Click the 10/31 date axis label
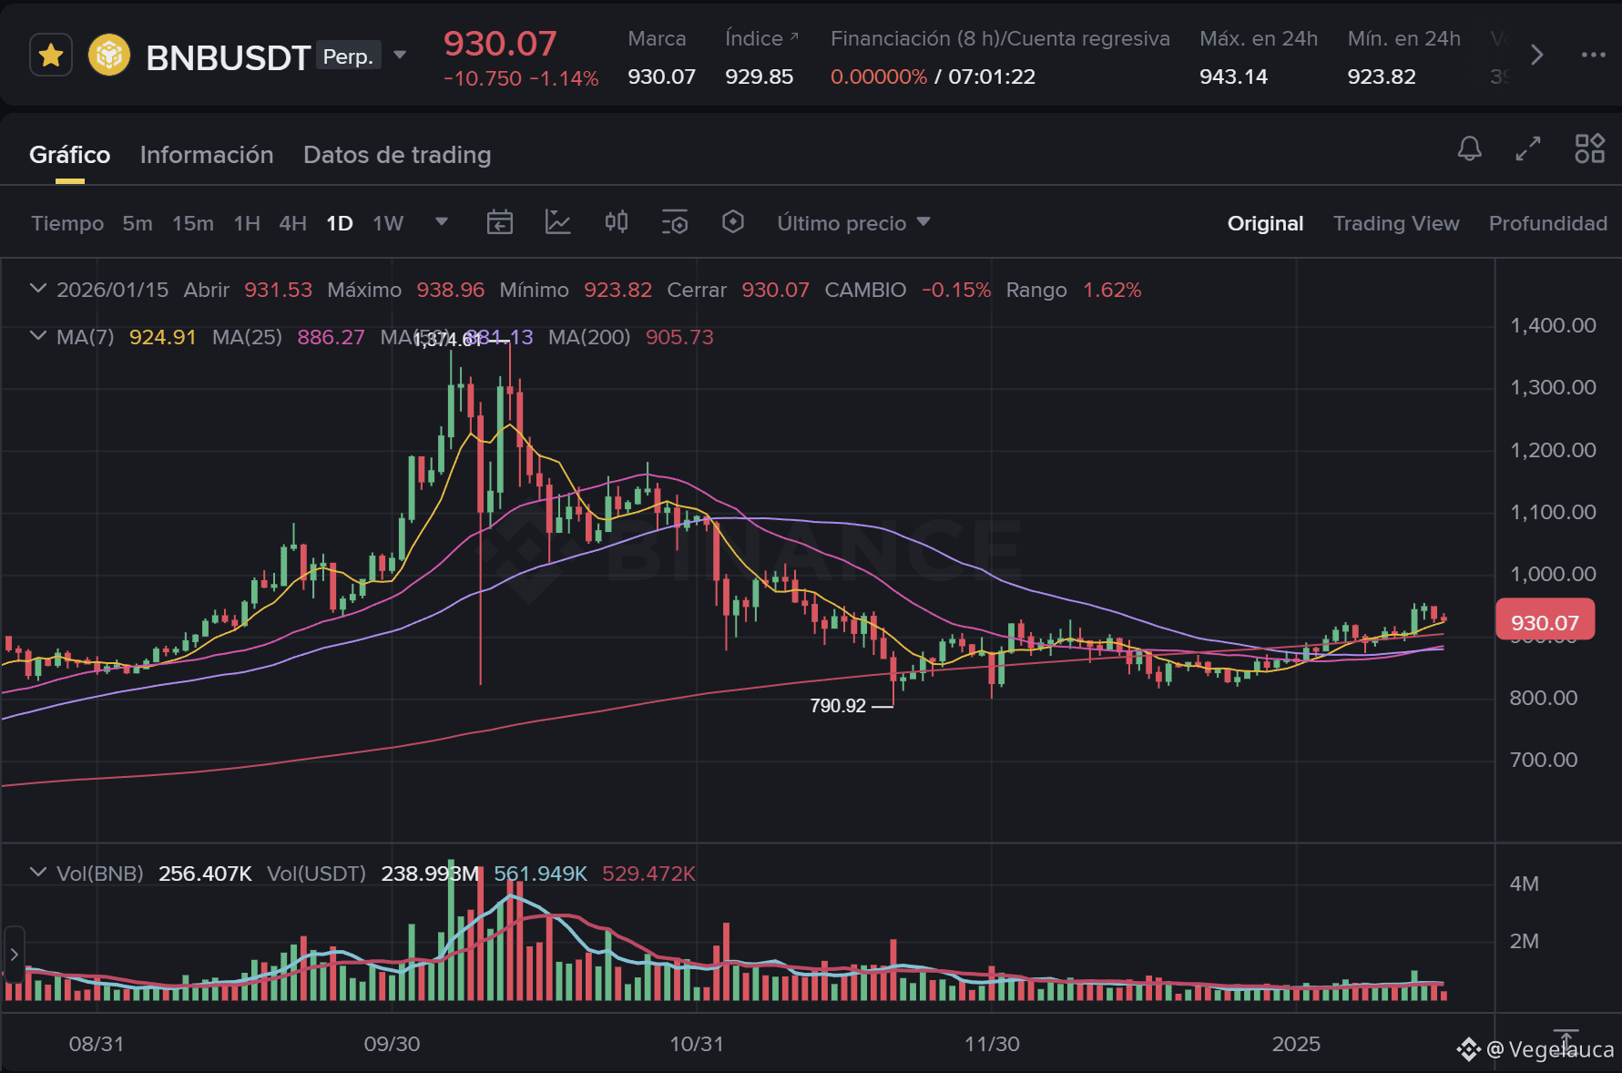The width and height of the screenshot is (1622, 1073). [x=697, y=1044]
